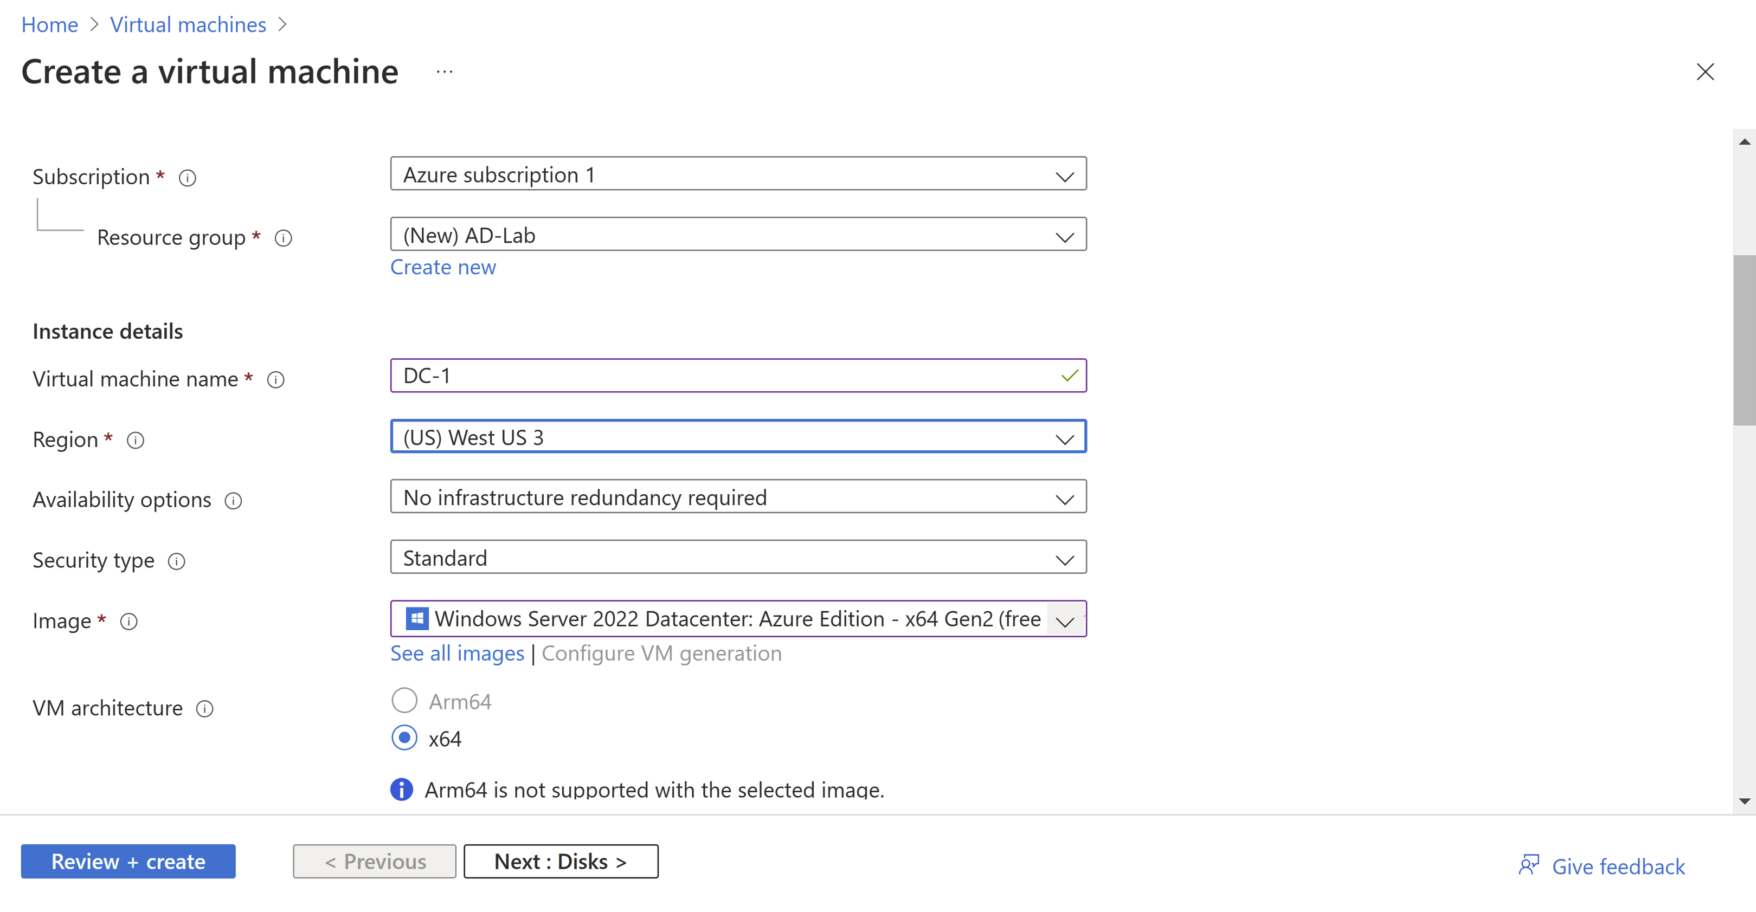This screenshot has width=1756, height=912.
Task: Open the ellipsis menu next to page title
Action: 445,72
